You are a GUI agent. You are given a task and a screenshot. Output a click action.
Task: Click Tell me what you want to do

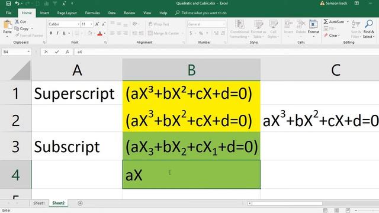pos(201,13)
